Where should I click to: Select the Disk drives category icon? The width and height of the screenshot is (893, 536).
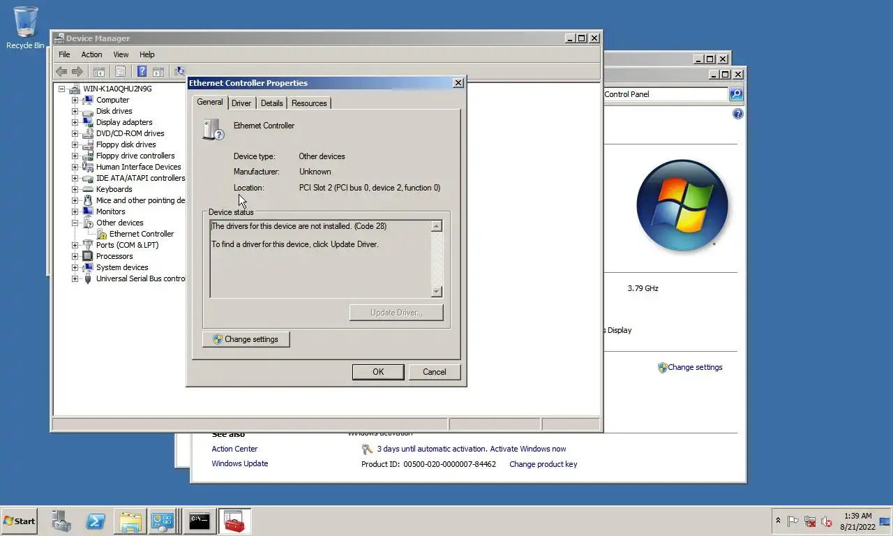pyautogui.click(x=88, y=111)
